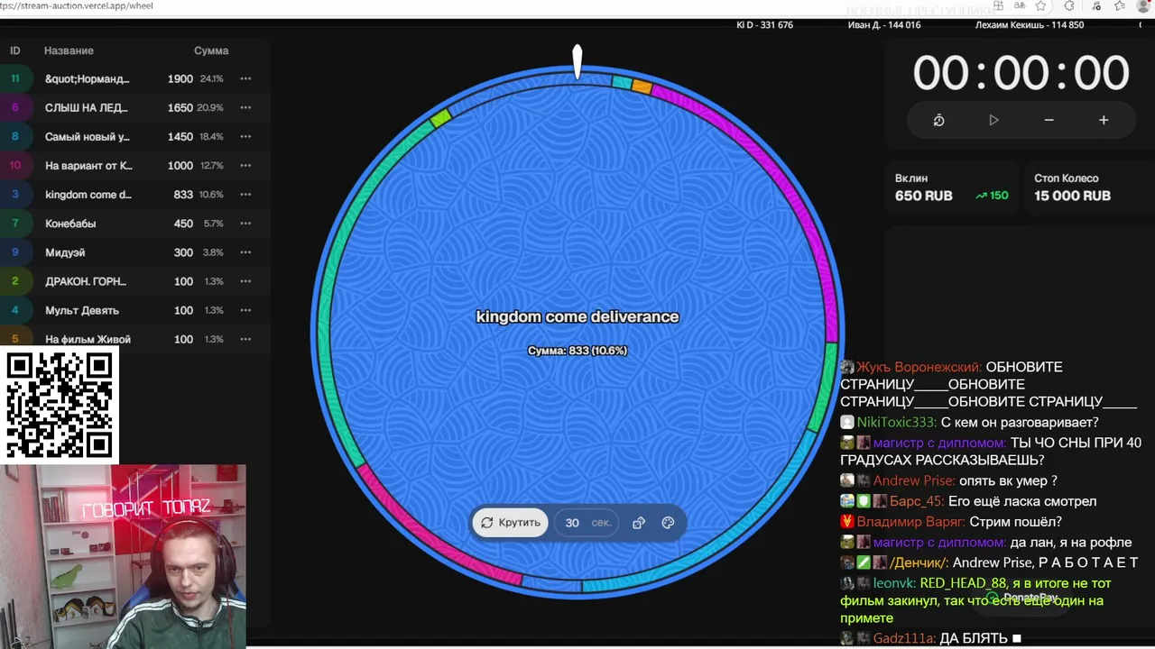Click chat username Владимир Варяг
The height and width of the screenshot is (649, 1155).
click(911, 522)
